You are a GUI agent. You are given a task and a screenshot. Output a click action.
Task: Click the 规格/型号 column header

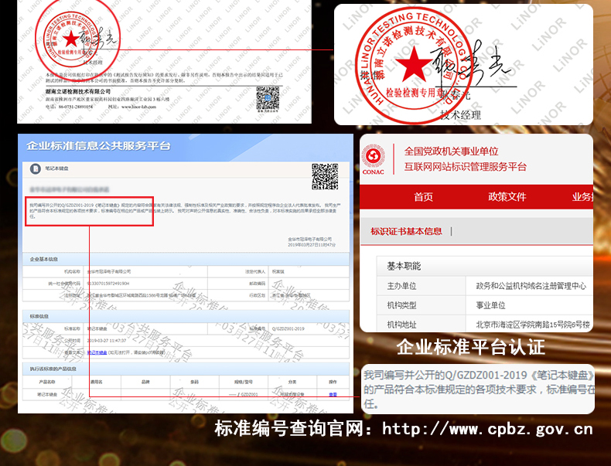[x=243, y=382]
